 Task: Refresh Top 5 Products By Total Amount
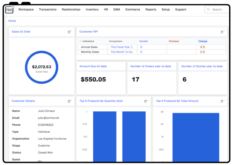[222, 101]
